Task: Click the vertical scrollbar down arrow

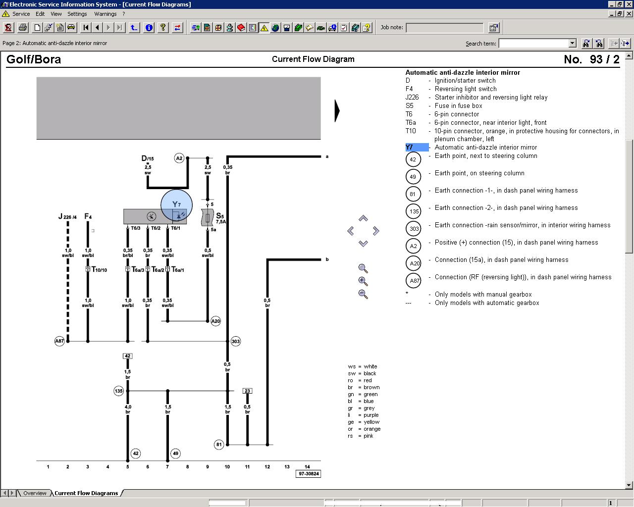Action: (630, 485)
